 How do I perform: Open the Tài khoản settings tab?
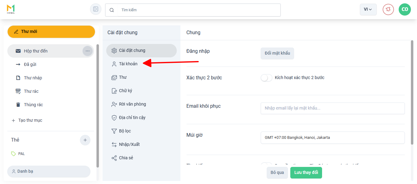(x=128, y=64)
